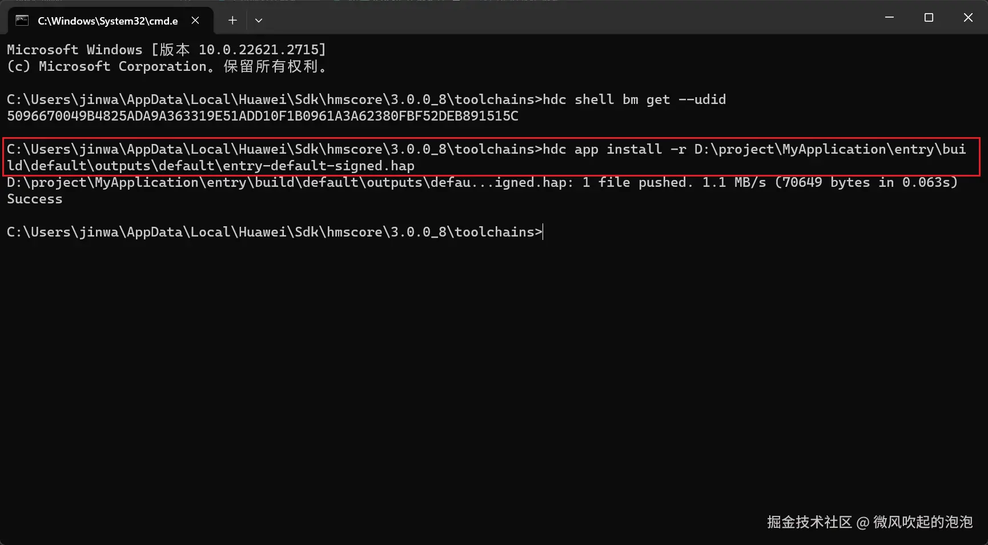
Task: Click the Microsoft Corporation copyright line
Action: pyautogui.click(x=166, y=66)
